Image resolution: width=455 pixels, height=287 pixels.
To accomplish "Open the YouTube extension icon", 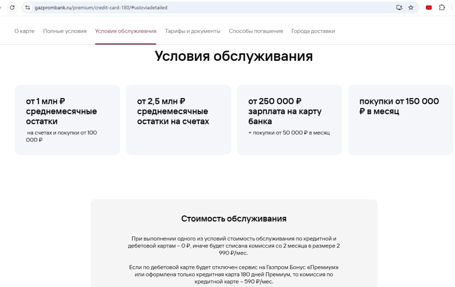I will [428, 7].
